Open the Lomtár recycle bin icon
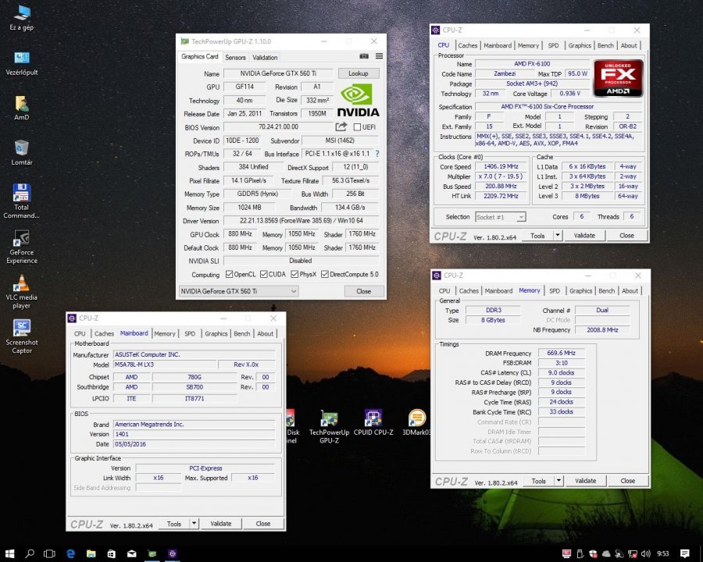The height and width of the screenshot is (562, 703). tap(22, 153)
